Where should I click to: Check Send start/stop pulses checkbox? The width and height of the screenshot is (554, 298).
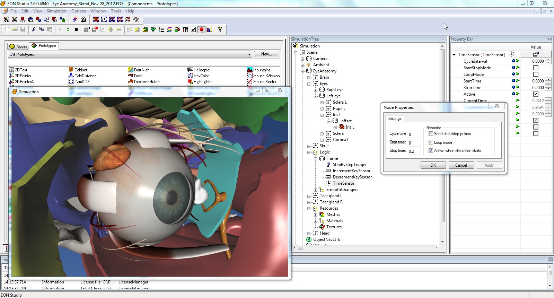(x=431, y=133)
